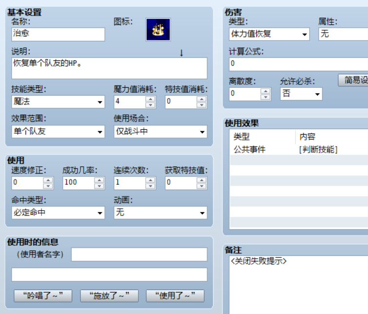This screenshot has width=368, height=314.
Task: Decrease 获取特技值 with down arrow
Action: 201,186
